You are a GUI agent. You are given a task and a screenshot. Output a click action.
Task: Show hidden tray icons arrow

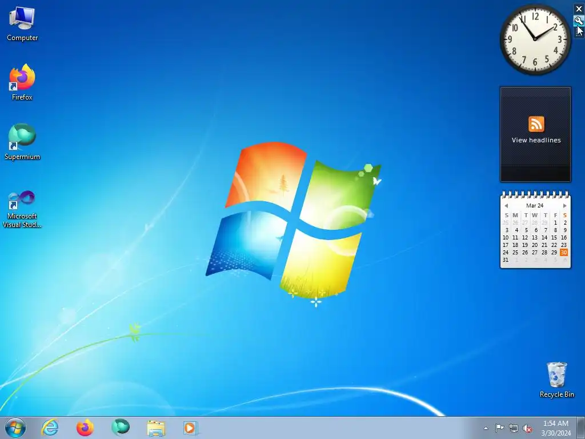pos(486,428)
